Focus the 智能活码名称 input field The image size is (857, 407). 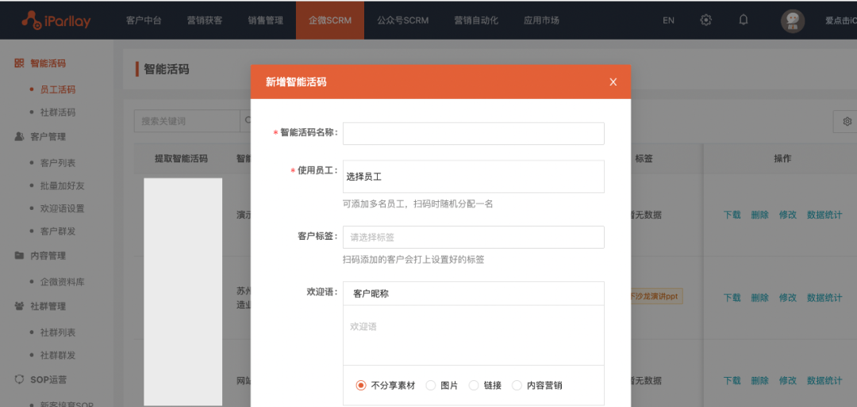point(473,134)
